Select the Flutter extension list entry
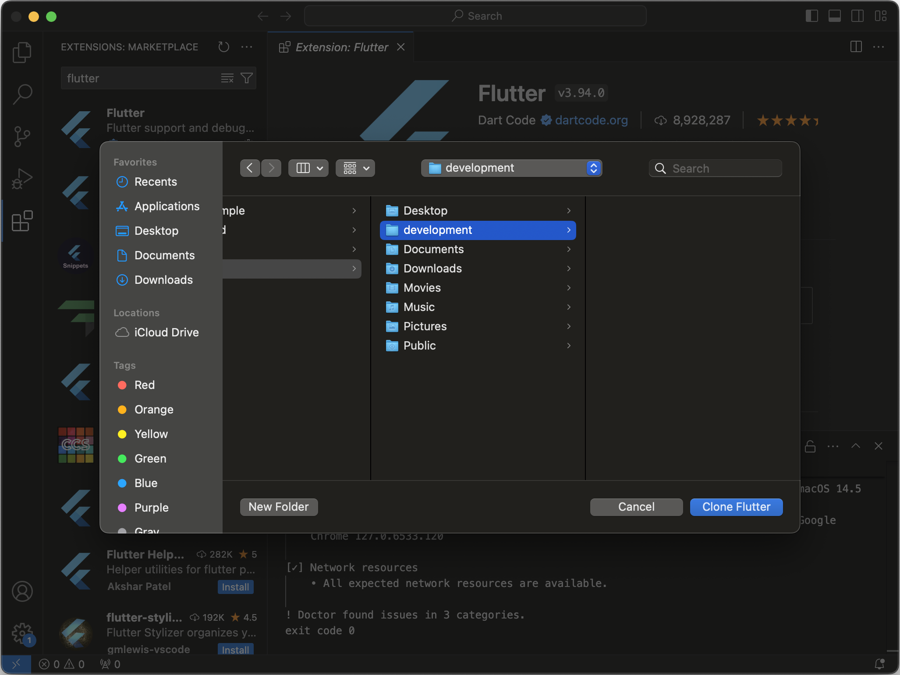900x675 pixels. (156, 122)
